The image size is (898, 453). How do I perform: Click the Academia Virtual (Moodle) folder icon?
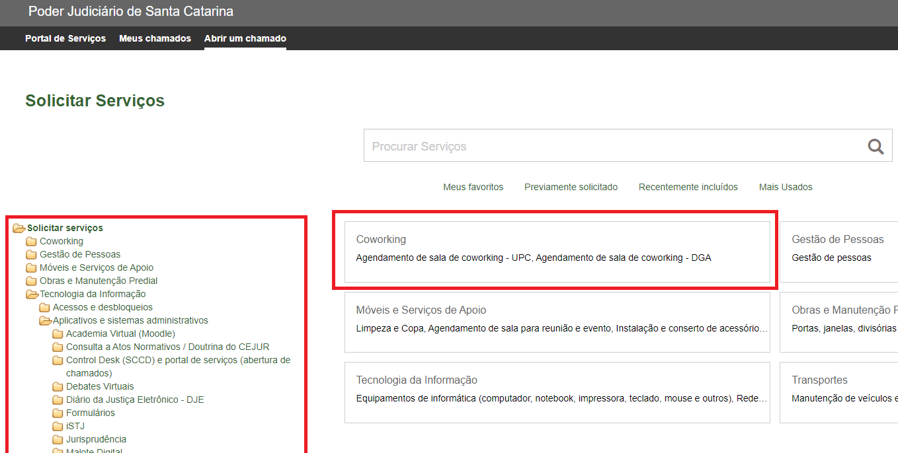coord(58,333)
